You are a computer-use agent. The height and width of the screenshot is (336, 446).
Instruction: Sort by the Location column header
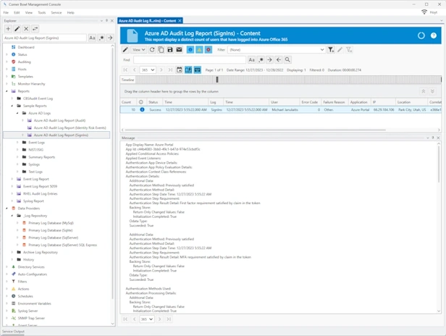tap(411, 102)
